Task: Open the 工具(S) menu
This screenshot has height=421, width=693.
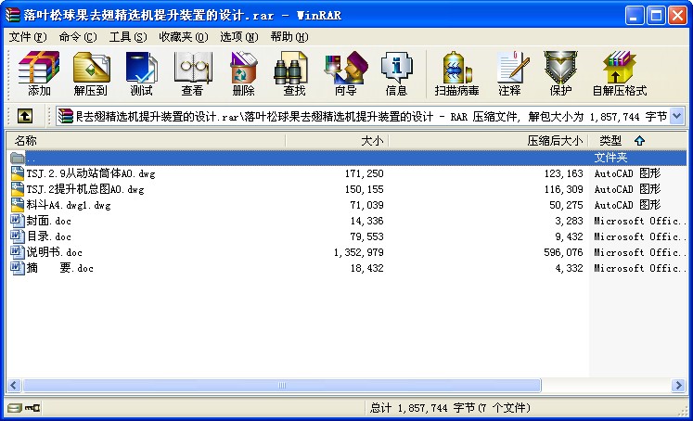Action: click(128, 37)
